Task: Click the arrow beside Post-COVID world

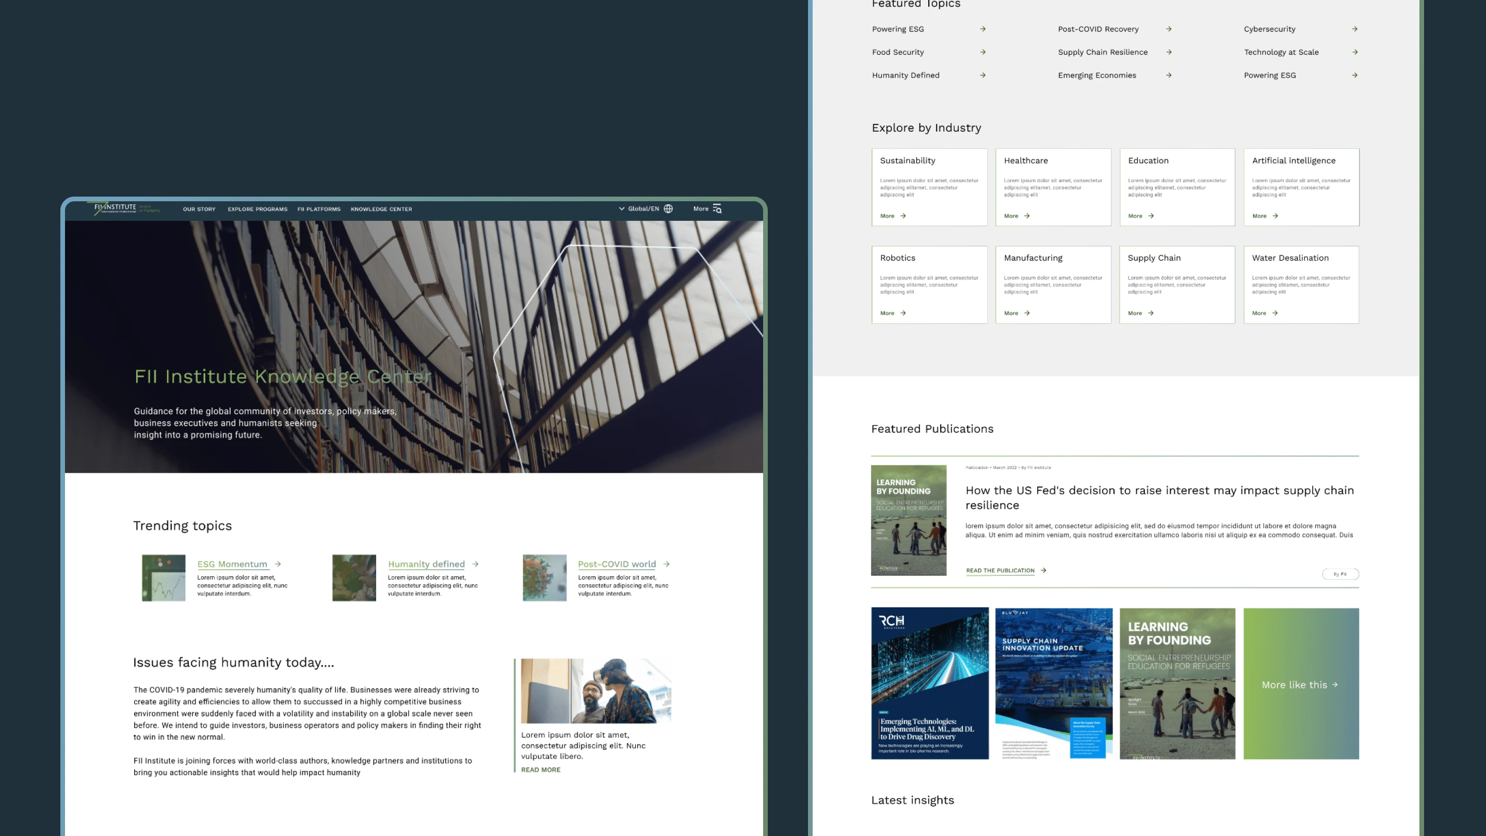Action: click(x=666, y=564)
